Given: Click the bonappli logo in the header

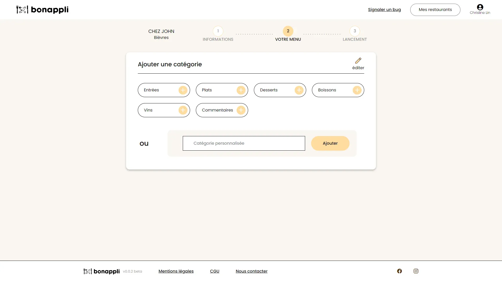Looking at the screenshot, I should (42, 10).
